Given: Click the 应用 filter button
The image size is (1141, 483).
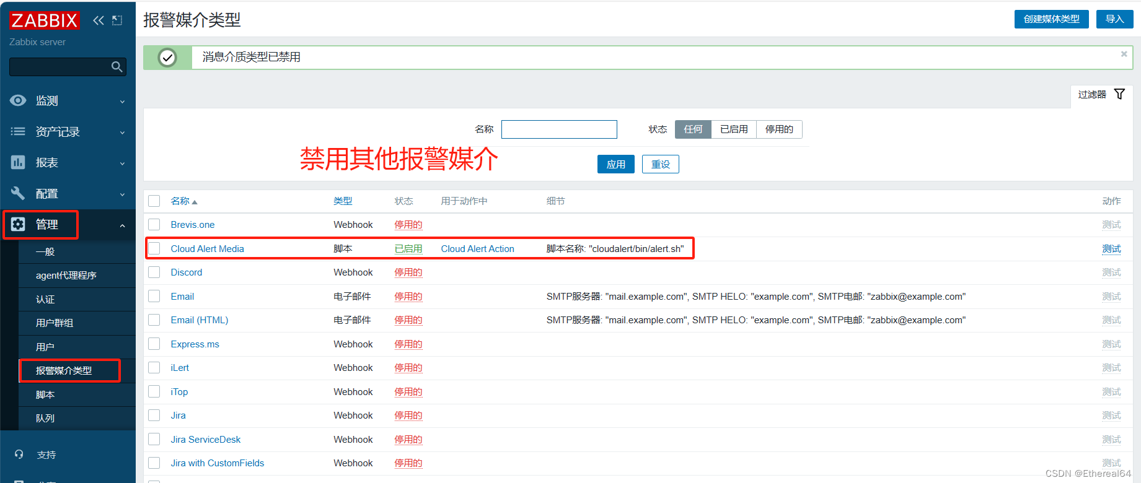Looking at the screenshot, I should (x=615, y=164).
